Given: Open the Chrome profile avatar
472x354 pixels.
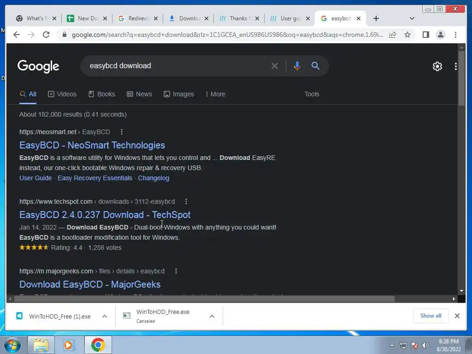Looking at the screenshot, I should [440, 35].
